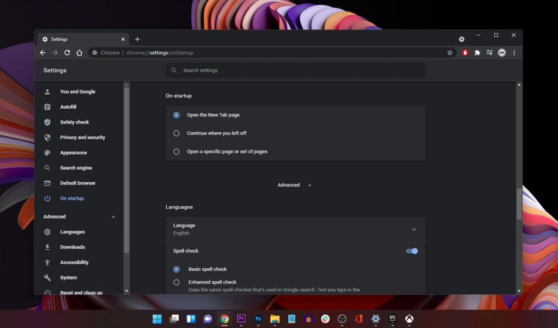
Task: Open Default browser section
Action: pyautogui.click(x=77, y=183)
